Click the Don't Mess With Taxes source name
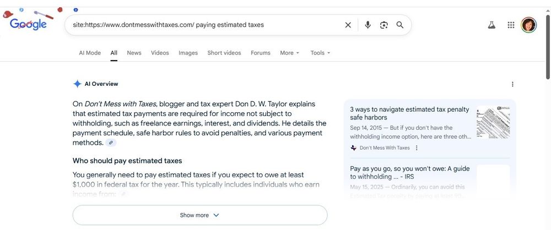Viewport: 551px width, 230px height. pyautogui.click(x=385, y=148)
